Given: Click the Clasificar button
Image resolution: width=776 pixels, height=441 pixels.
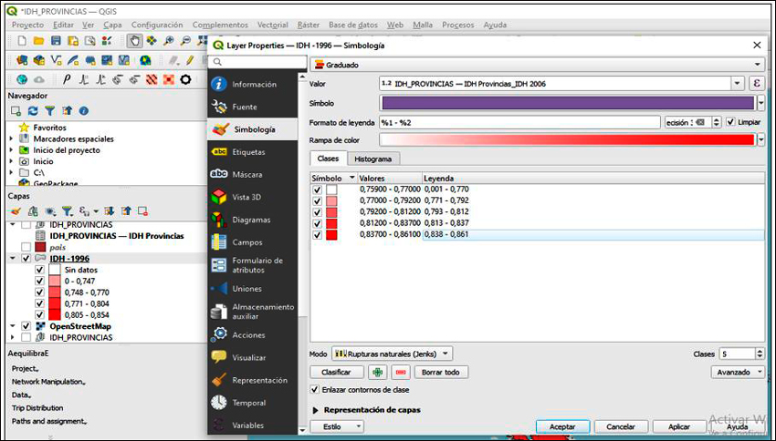Looking at the screenshot, I should click(x=337, y=372).
